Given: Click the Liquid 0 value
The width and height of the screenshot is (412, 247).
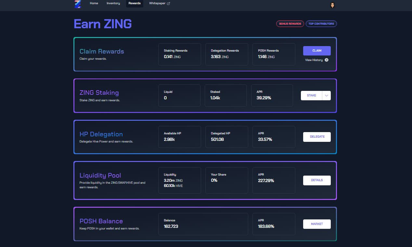Looking at the screenshot, I should 165,98.
